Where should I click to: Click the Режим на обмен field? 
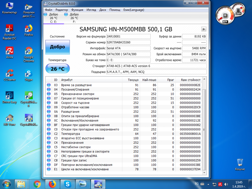pos(129,54)
